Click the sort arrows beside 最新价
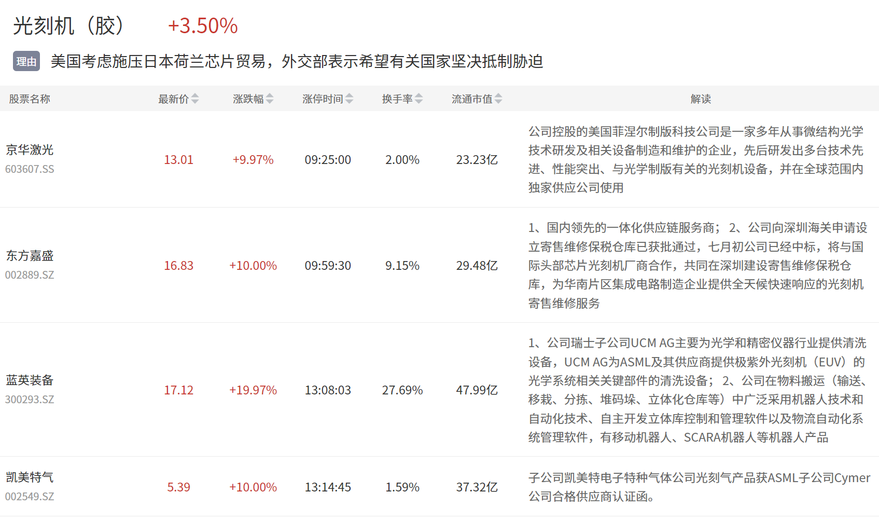 [x=195, y=99]
